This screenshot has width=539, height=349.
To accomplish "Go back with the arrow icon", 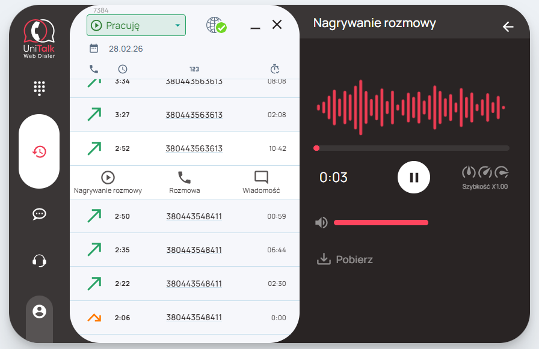I will (x=508, y=26).
